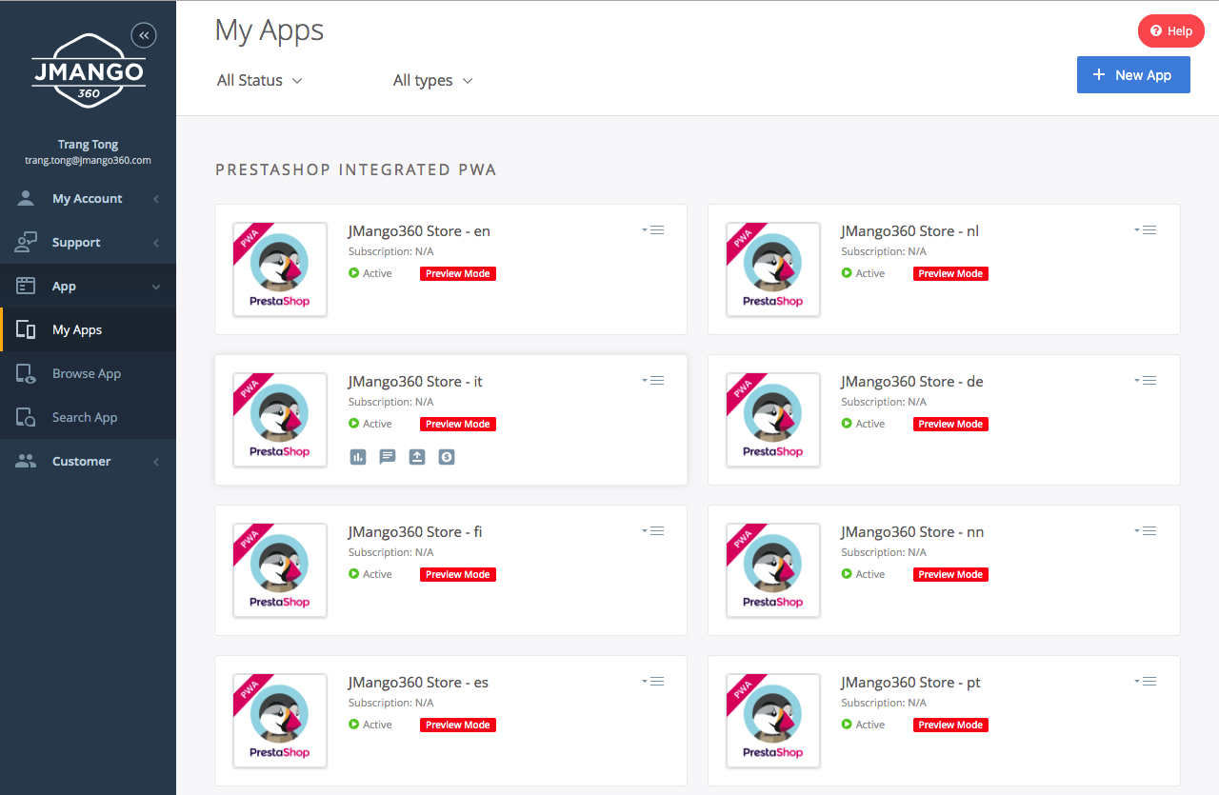Click publish upload icon on JMango360 Store - it
1219x795 pixels.
click(417, 457)
